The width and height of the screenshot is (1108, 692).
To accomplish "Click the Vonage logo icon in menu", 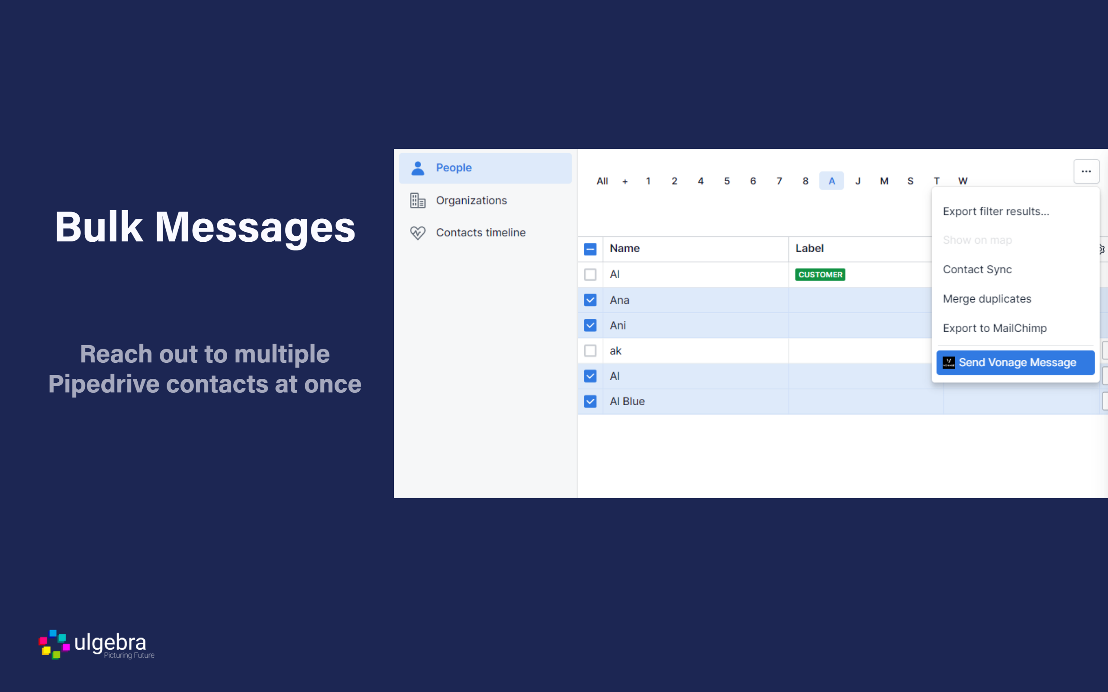I will 949,362.
